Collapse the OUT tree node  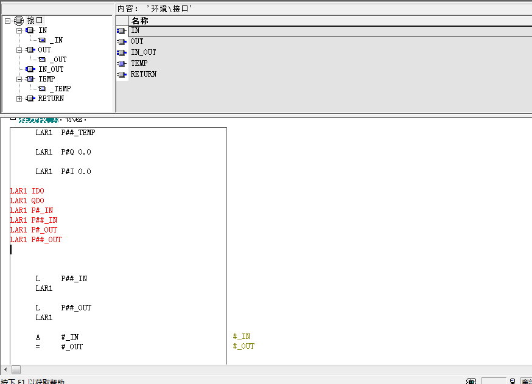(x=19, y=50)
